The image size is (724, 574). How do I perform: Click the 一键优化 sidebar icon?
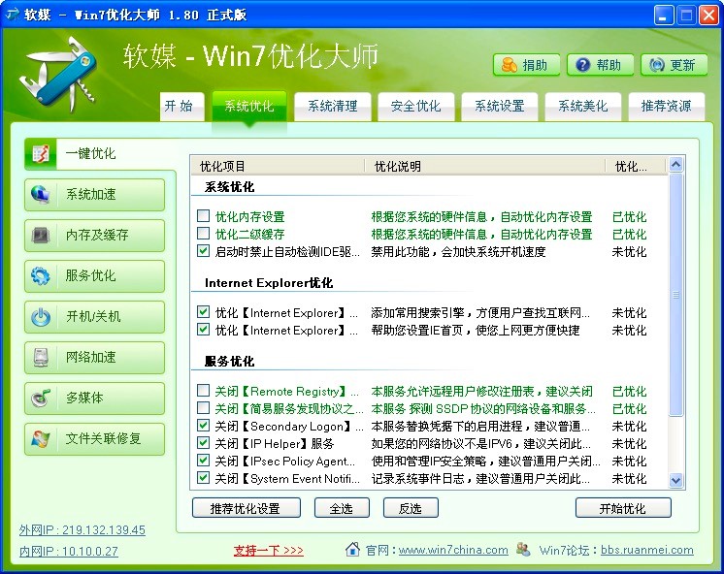coord(41,153)
